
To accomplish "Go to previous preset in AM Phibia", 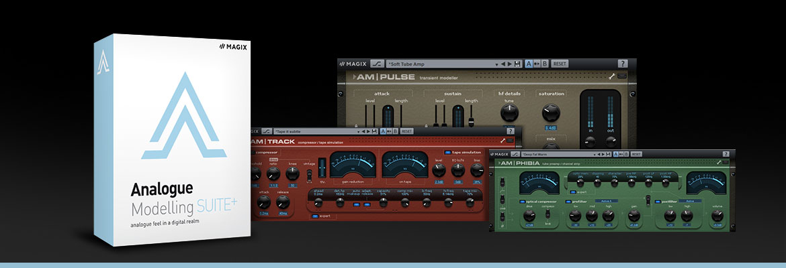I will (599, 154).
